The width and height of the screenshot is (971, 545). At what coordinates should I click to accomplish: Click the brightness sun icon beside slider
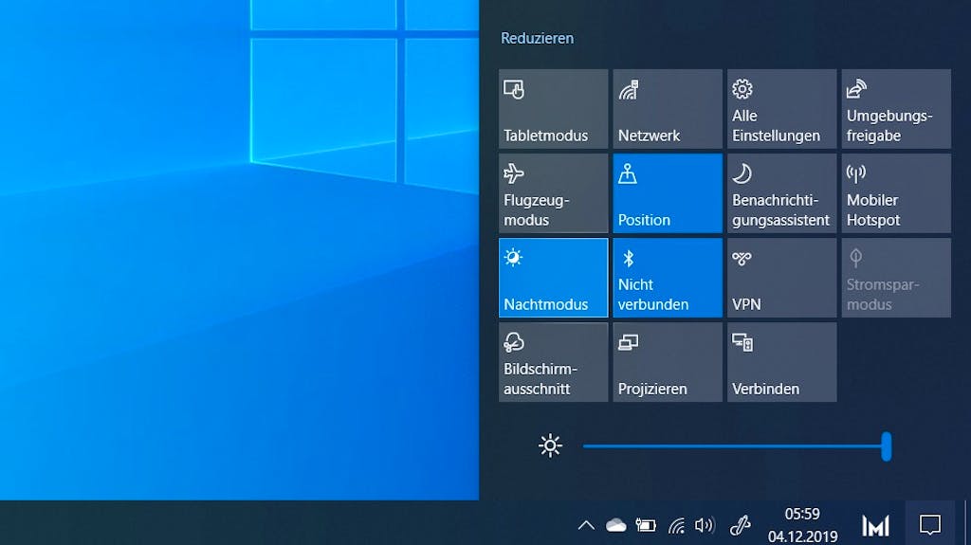(x=550, y=445)
